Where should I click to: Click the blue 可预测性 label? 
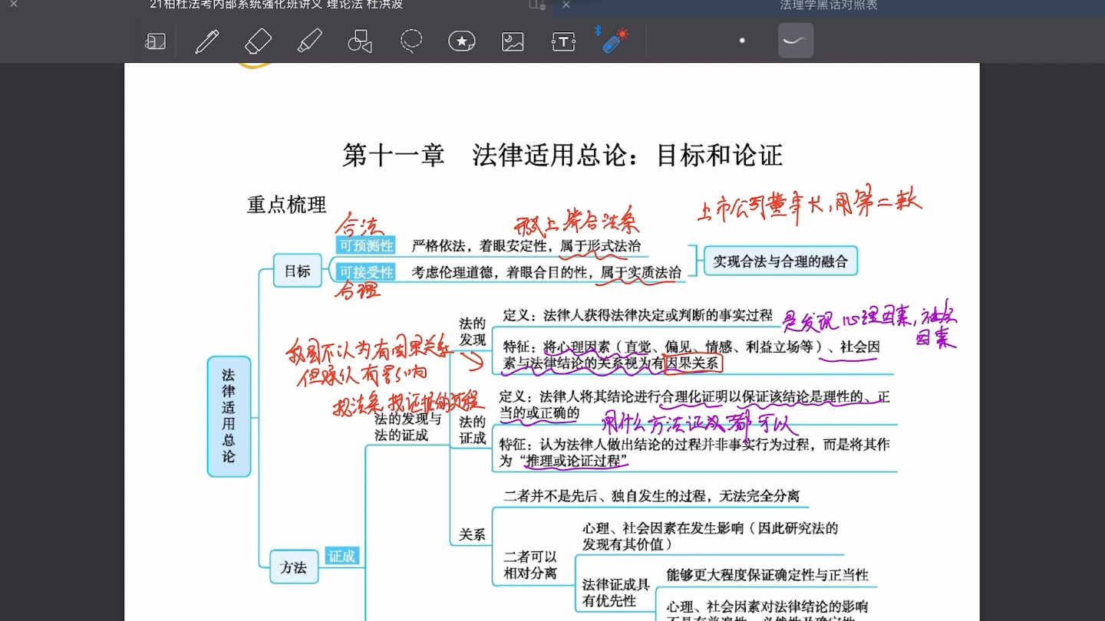pyautogui.click(x=366, y=246)
